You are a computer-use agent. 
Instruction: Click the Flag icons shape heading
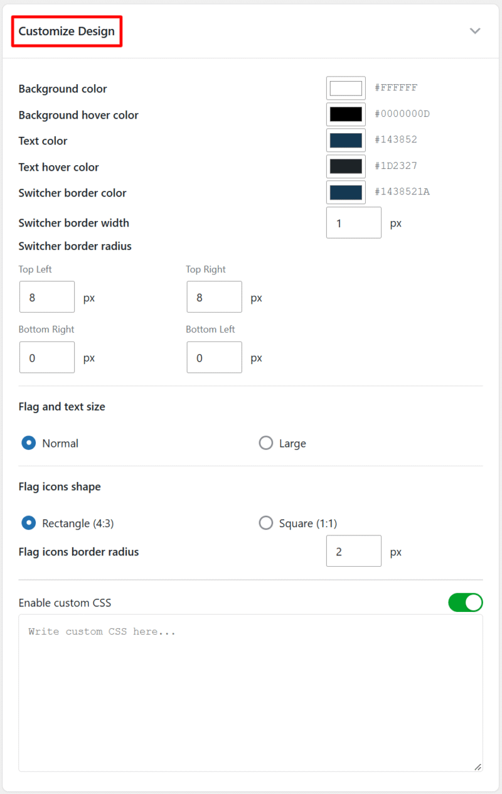pyautogui.click(x=60, y=486)
